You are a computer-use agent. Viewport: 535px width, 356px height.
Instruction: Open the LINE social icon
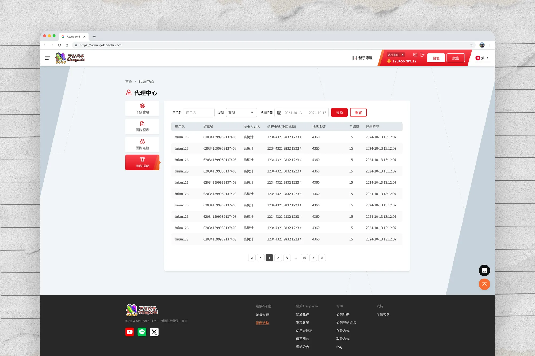[142, 332]
